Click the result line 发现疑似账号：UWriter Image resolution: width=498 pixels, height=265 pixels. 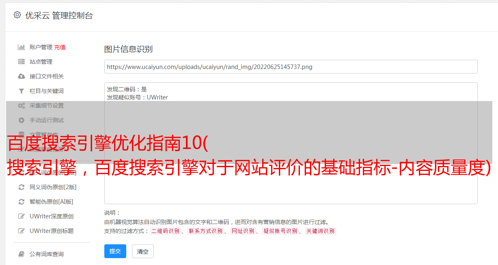click(x=138, y=97)
